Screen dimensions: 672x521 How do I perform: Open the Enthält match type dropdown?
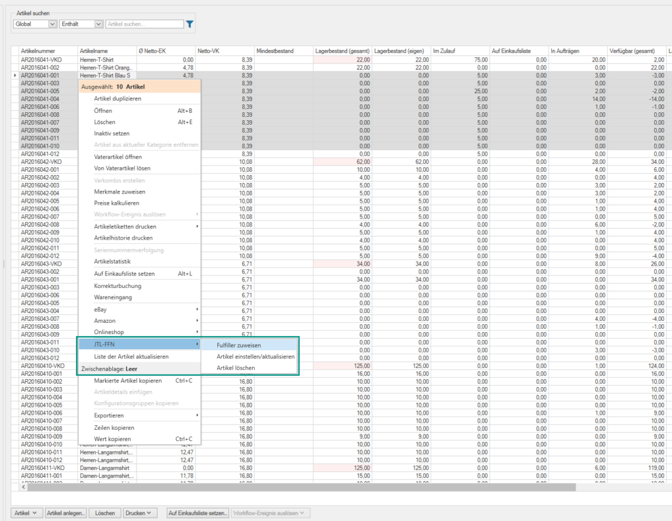pyautogui.click(x=81, y=24)
